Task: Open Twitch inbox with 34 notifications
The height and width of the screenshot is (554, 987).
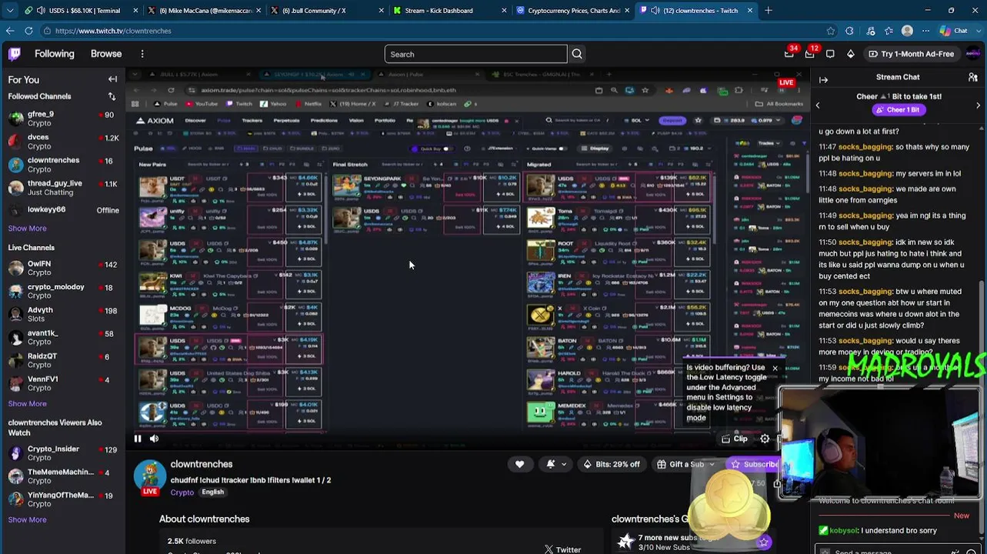Action: pyautogui.click(x=789, y=54)
